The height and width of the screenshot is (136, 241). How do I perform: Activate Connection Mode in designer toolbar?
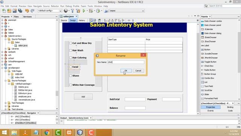[x=95, y=20]
